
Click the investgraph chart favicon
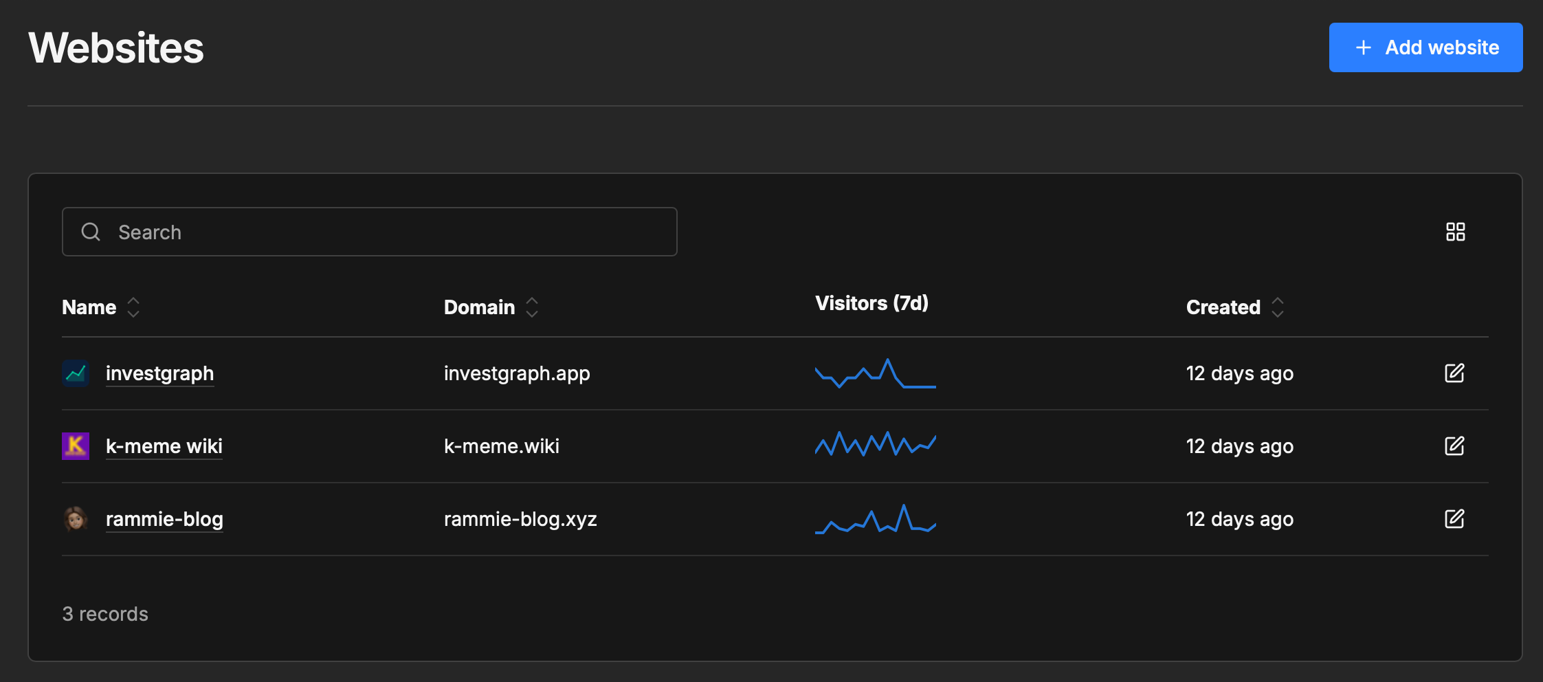coord(76,373)
